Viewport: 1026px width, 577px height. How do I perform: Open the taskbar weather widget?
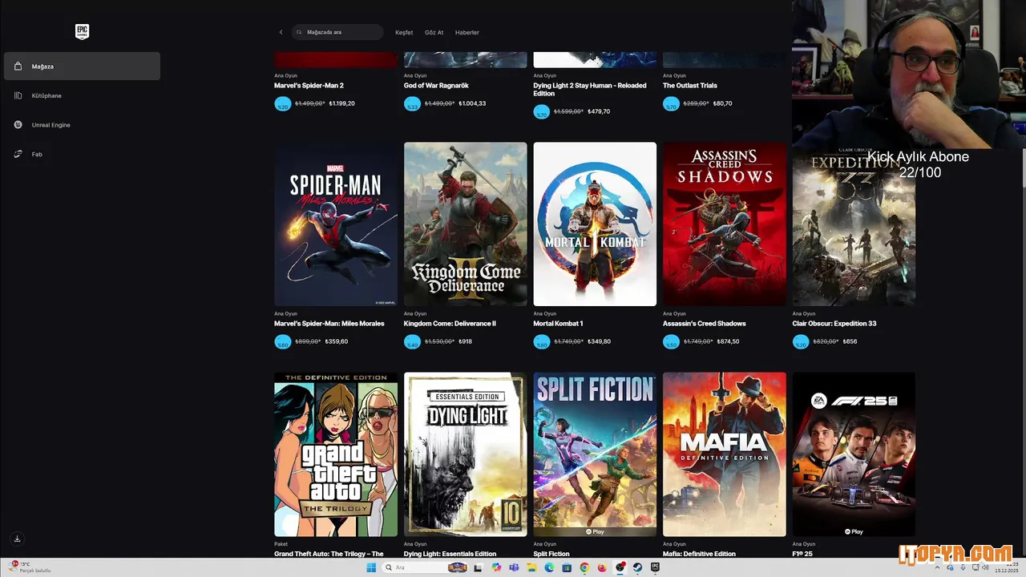point(30,567)
